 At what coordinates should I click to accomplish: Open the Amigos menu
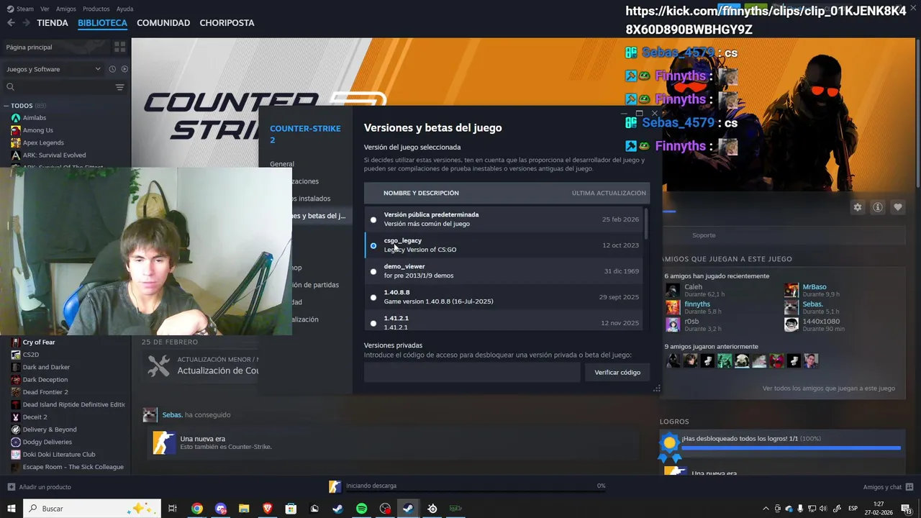point(66,9)
